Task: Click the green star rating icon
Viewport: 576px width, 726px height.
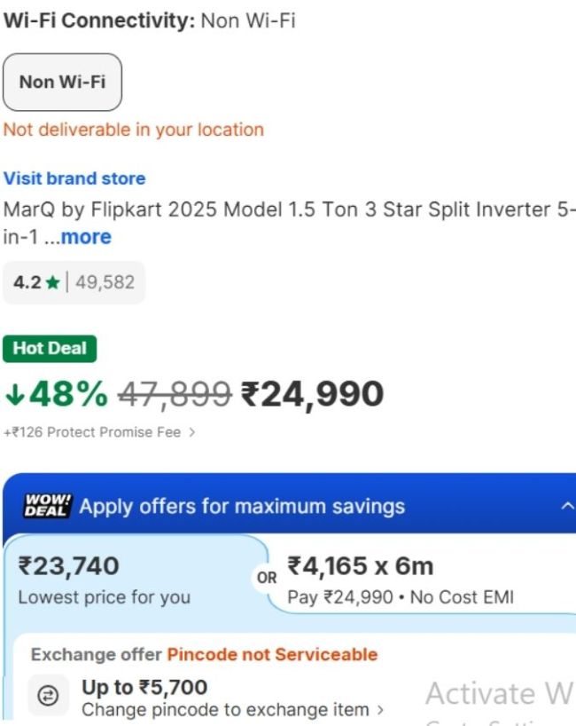Action: pyautogui.click(x=53, y=282)
